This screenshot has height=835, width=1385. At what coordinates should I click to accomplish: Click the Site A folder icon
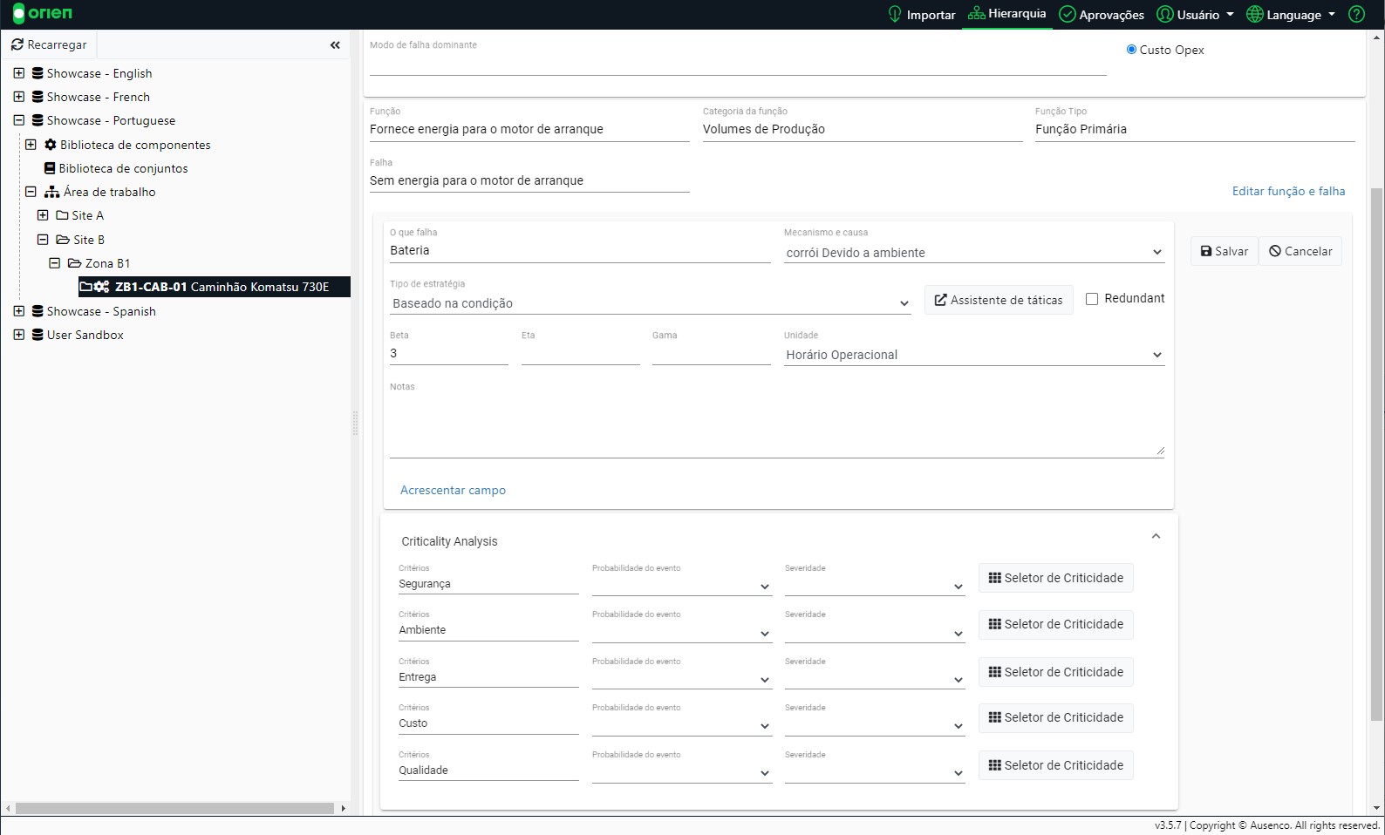pos(62,215)
